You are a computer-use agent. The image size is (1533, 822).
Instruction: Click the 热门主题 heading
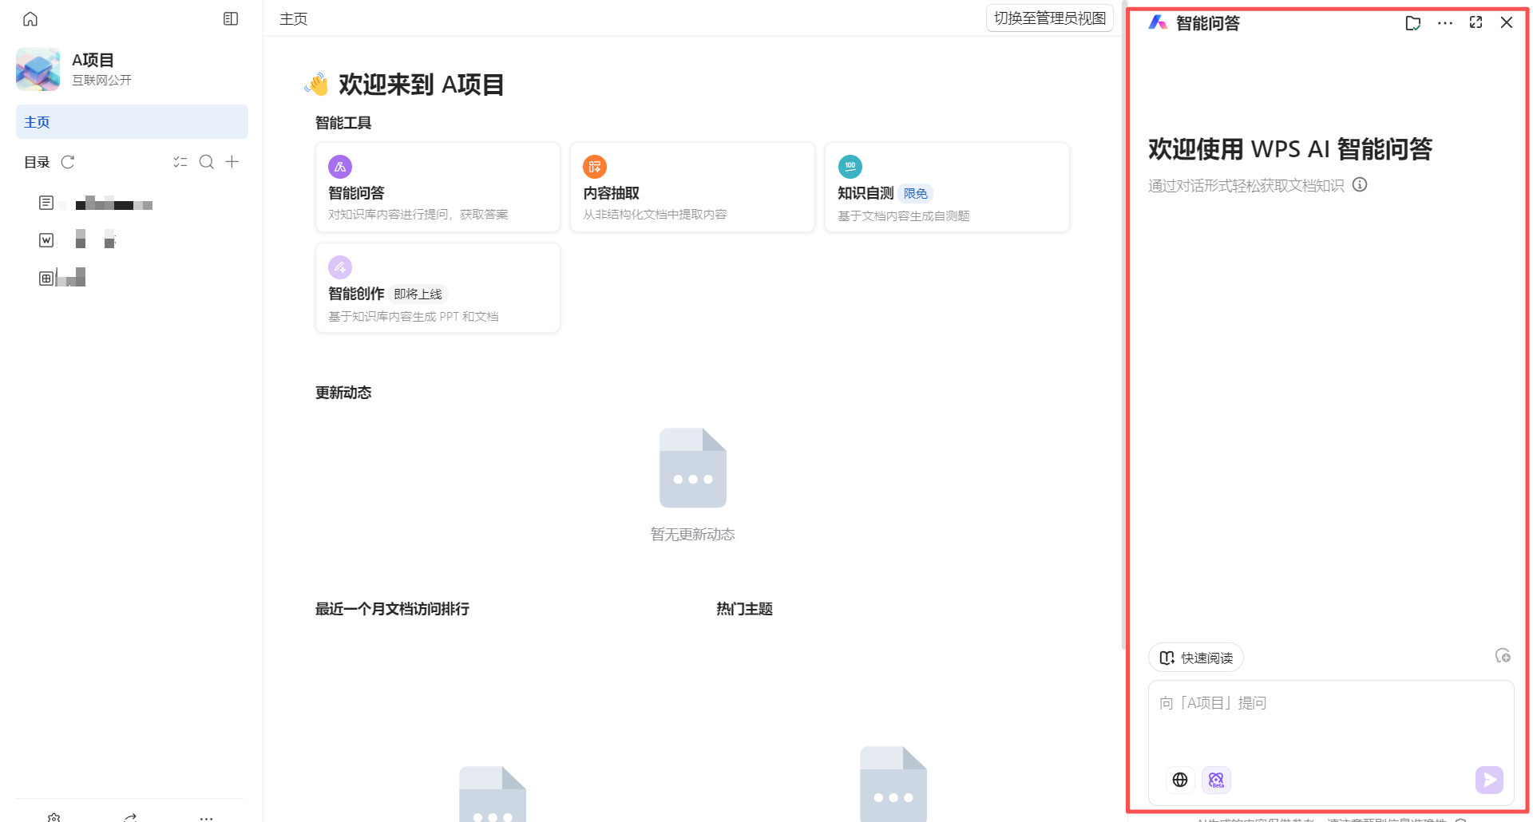click(x=744, y=609)
